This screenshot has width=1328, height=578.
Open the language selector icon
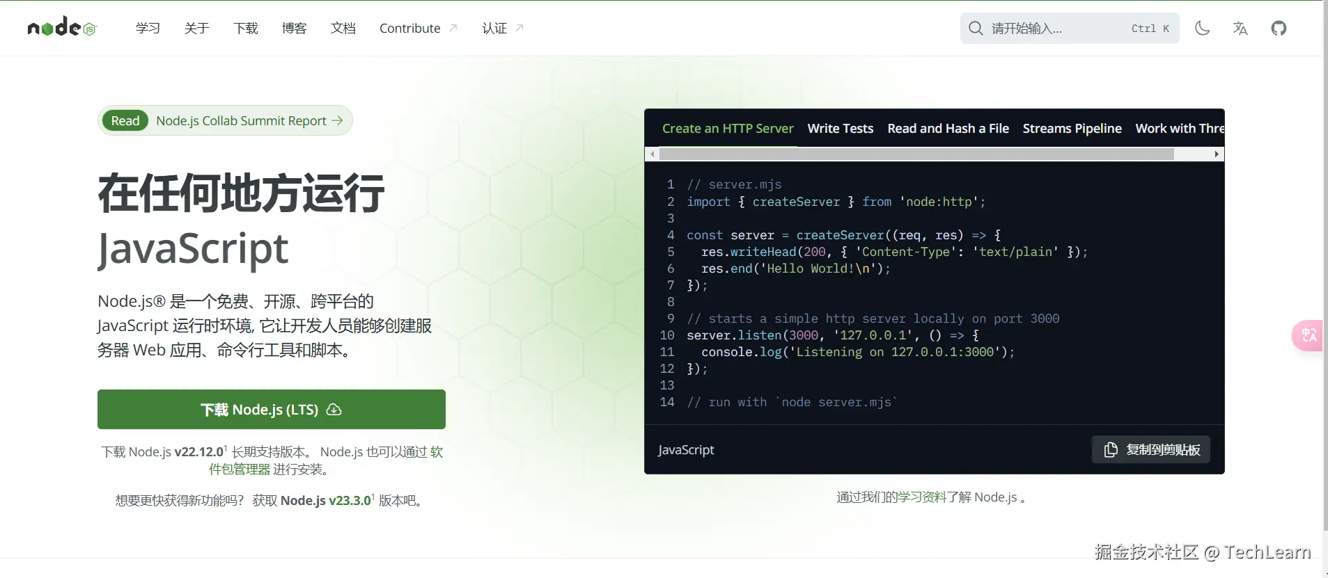1240,29
